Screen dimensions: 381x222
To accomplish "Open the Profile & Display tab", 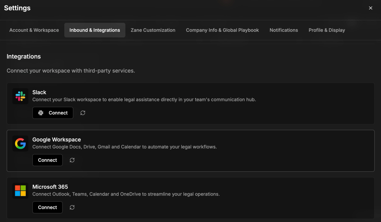I will point(327,30).
